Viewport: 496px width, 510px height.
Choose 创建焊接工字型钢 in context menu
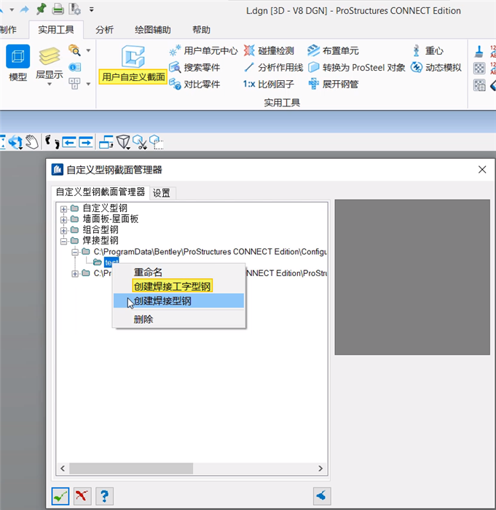click(172, 286)
